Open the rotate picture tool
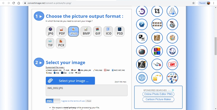The width and height of the screenshot is (217, 110). point(142,11)
